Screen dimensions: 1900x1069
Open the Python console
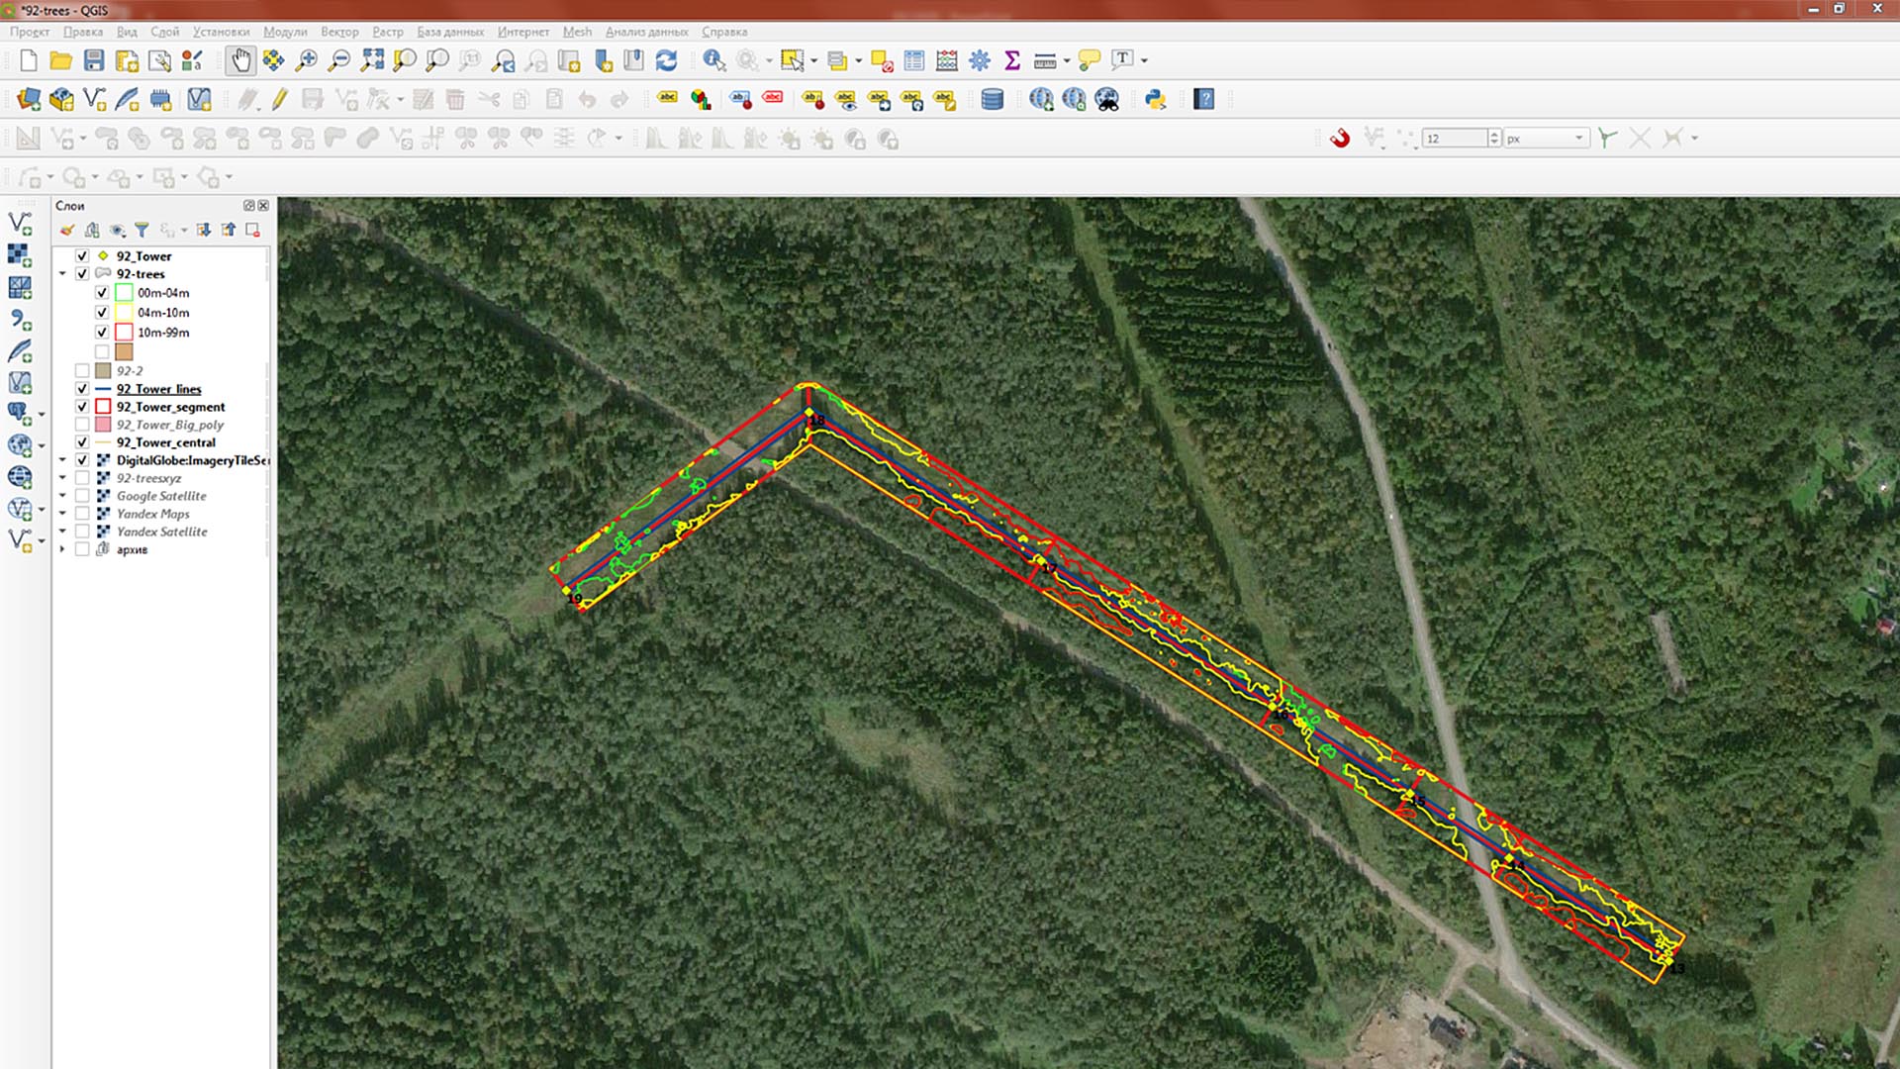[x=1155, y=99]
